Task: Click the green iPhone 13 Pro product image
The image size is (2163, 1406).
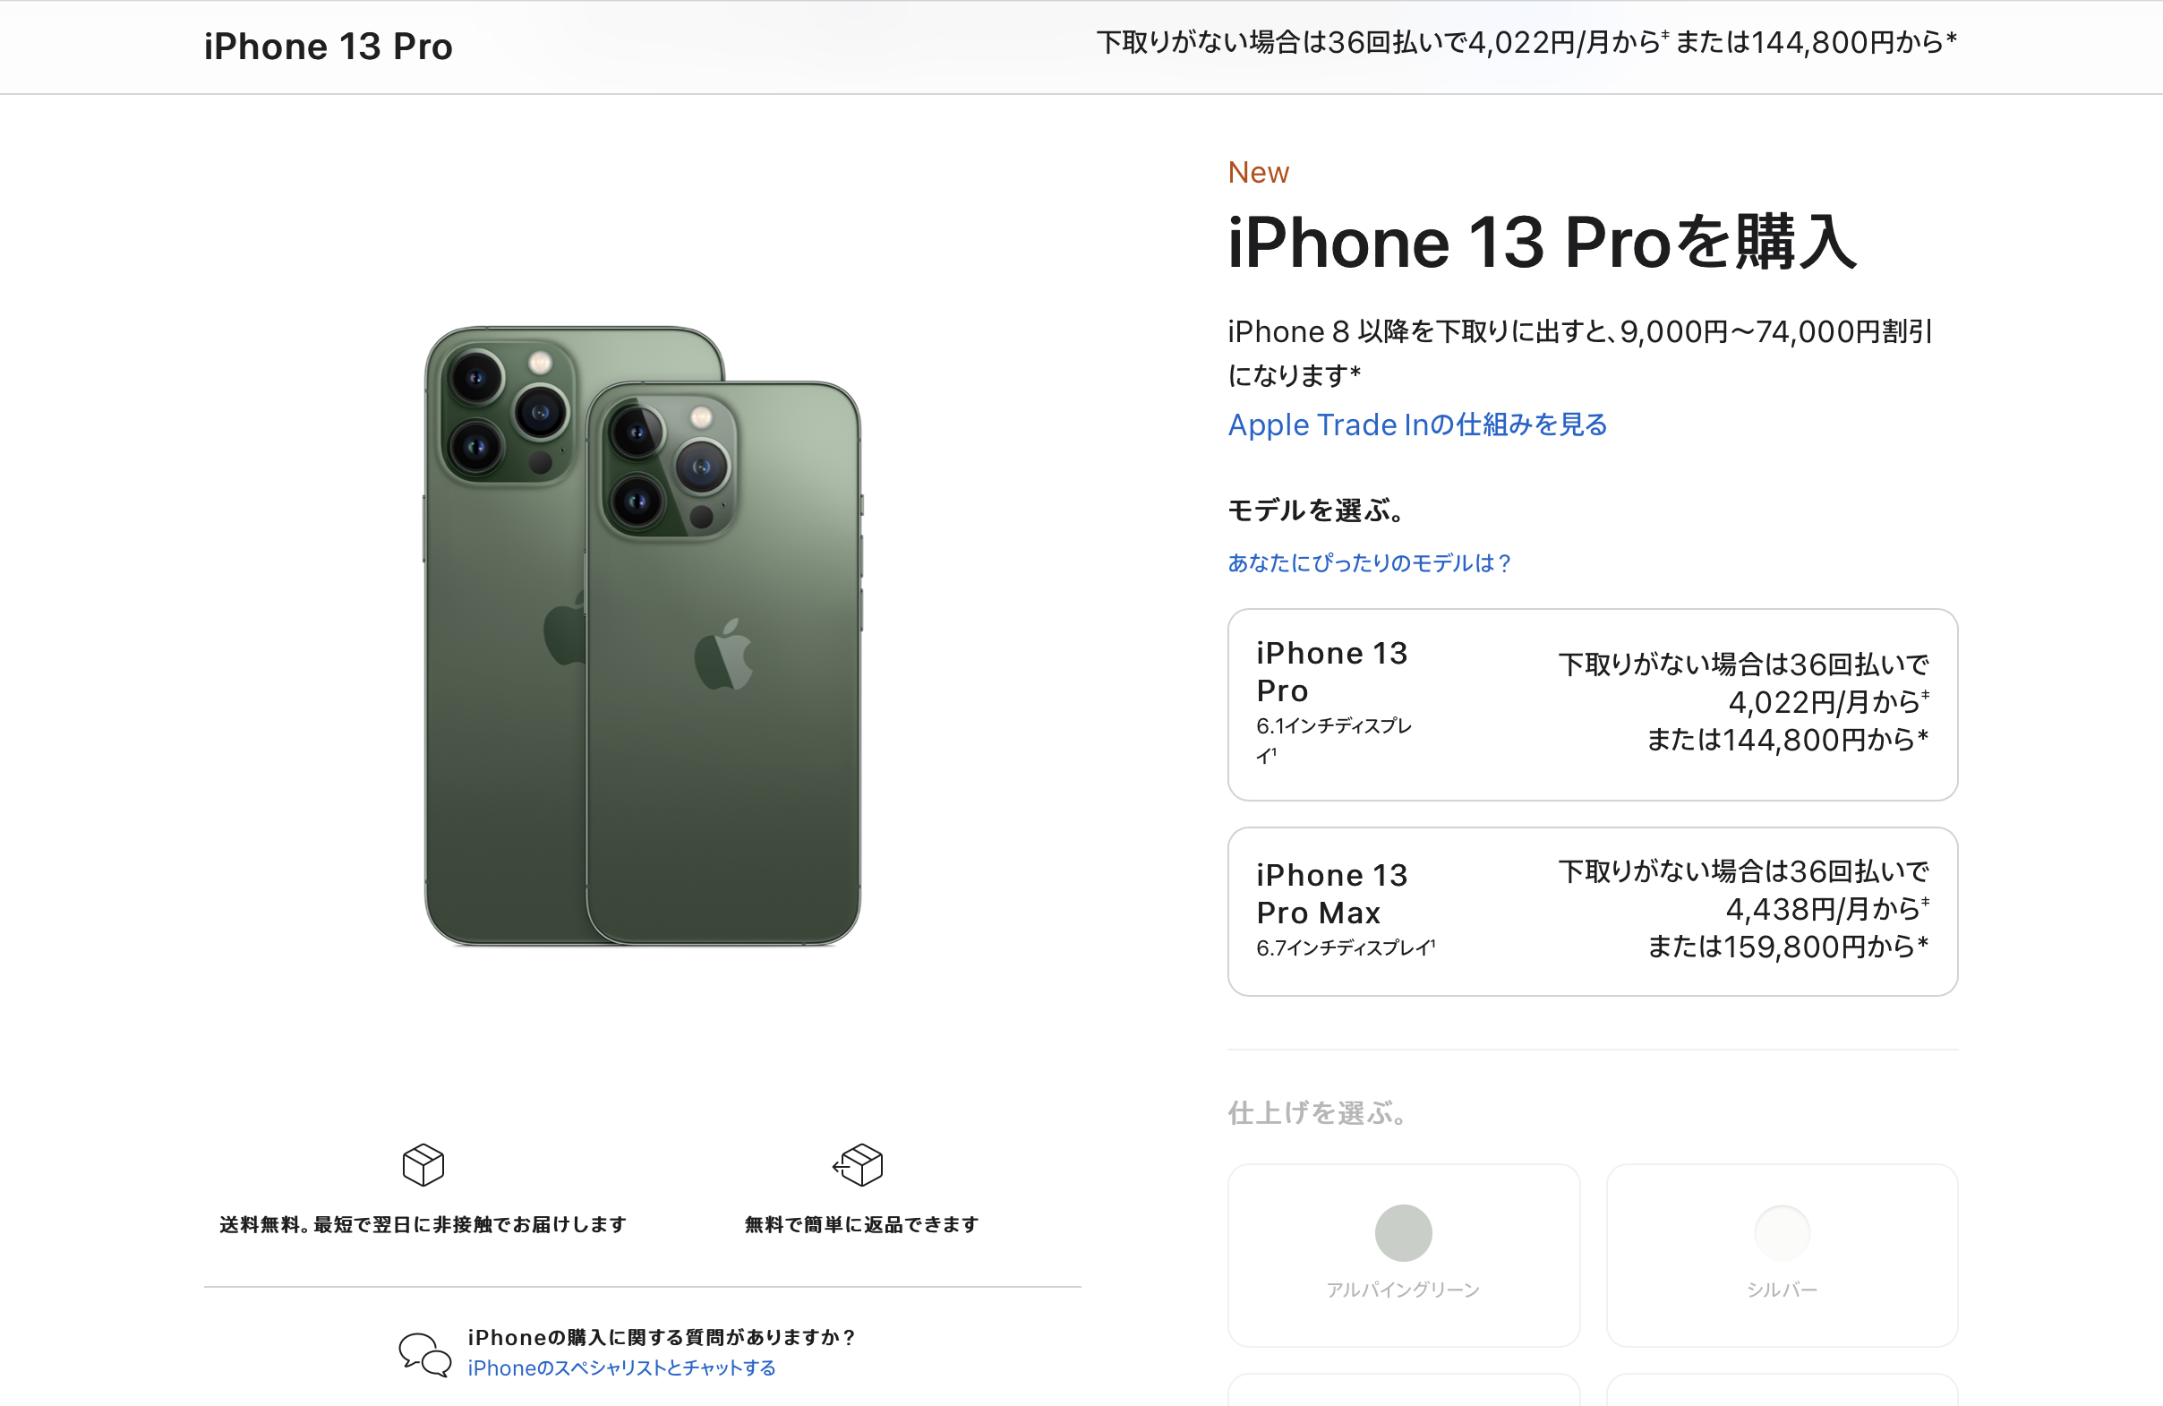Action: click(643, 636)
